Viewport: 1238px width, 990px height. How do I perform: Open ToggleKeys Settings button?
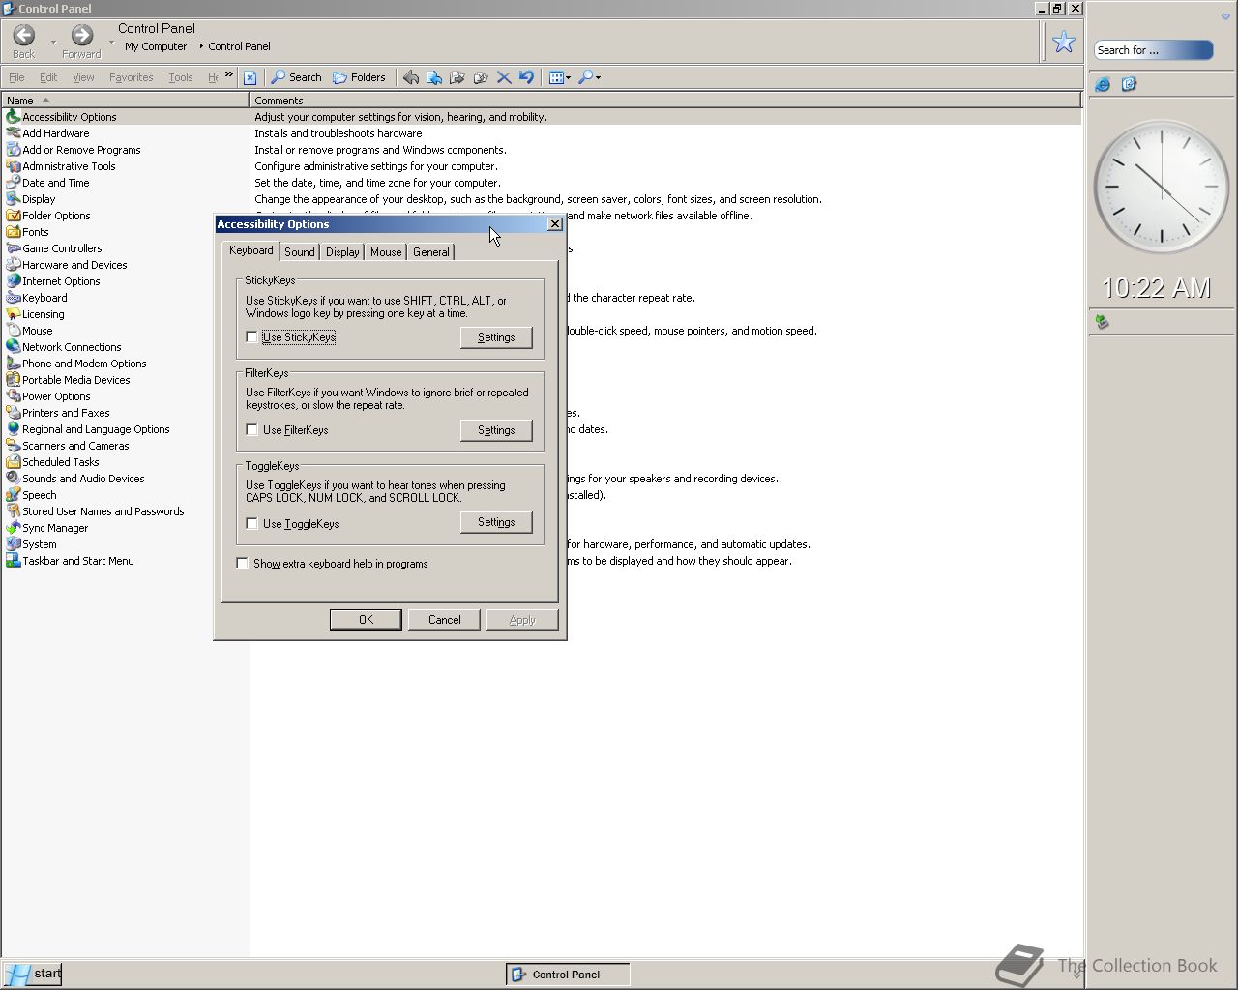pos(496,522)
